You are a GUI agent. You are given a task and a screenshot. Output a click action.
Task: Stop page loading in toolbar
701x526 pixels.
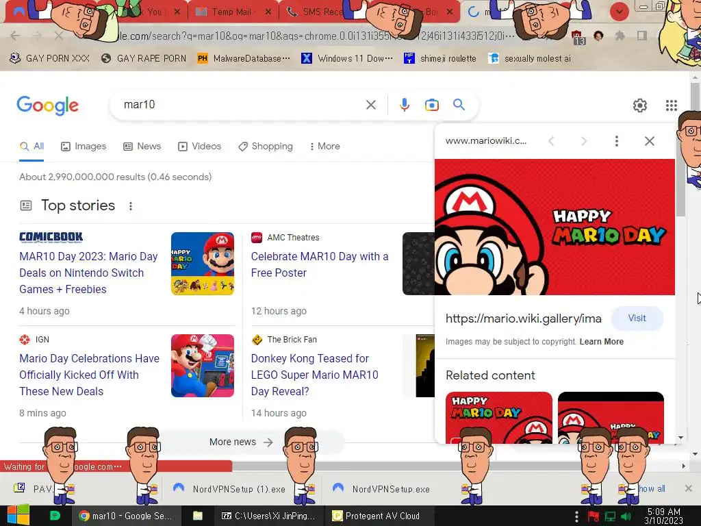59,36
